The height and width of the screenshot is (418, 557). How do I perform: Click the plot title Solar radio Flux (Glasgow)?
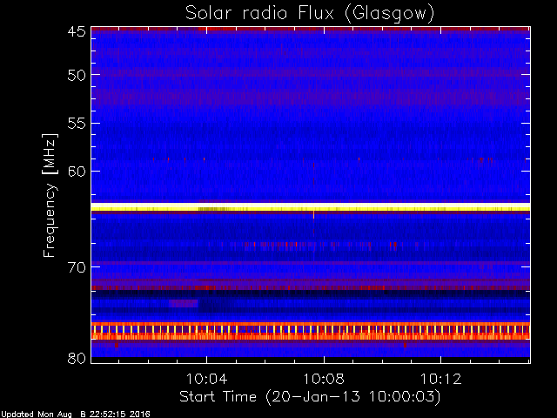(x=310, y=13)
